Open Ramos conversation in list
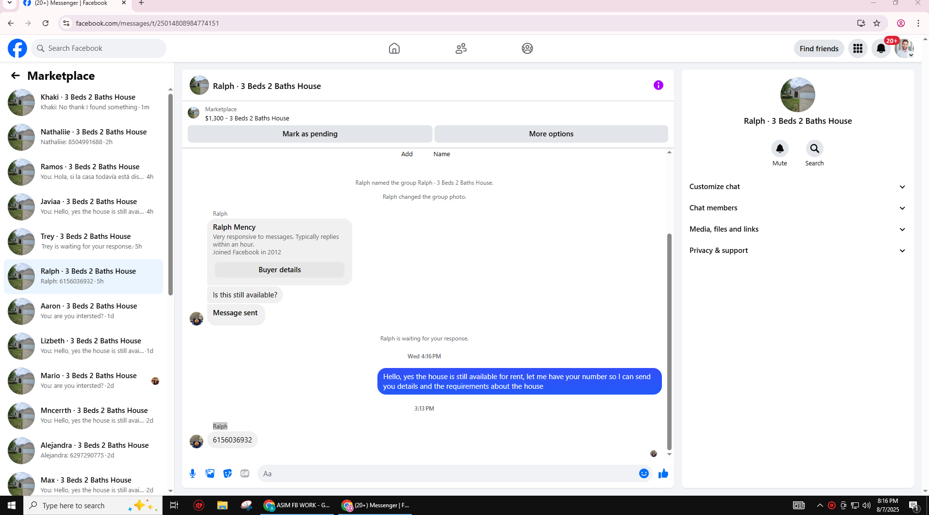Viewport: 929px width, 515px height. coord(83,172)
